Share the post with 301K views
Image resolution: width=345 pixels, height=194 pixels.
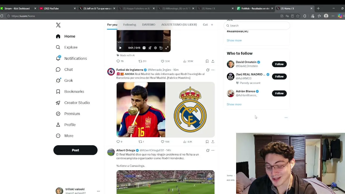[x=213, y=61]
